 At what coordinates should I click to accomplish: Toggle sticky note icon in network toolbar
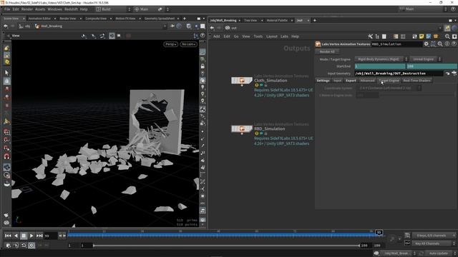point(422,36)
